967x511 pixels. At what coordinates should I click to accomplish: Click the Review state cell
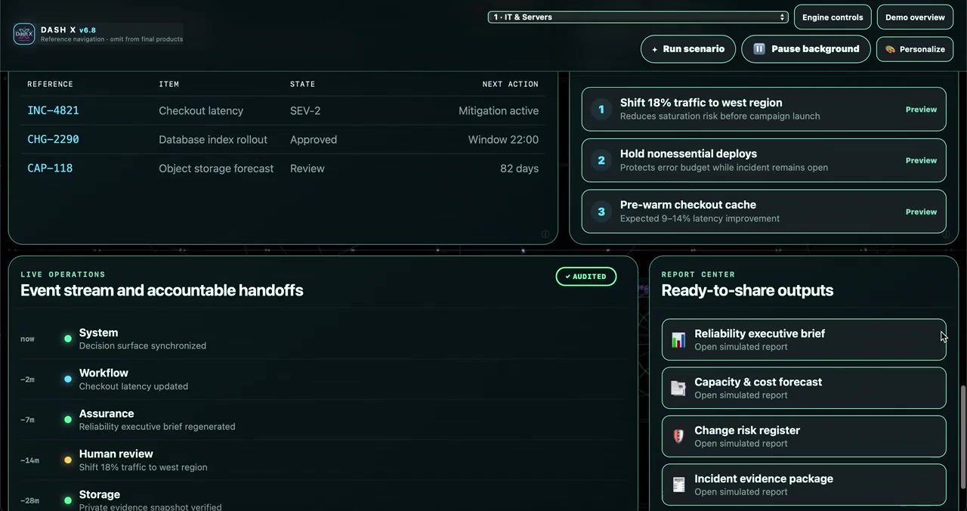point(307,169)
